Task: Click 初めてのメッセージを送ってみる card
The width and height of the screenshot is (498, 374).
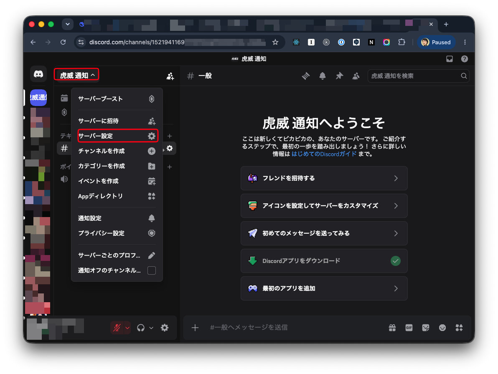Action: click(x=324, y=233)
